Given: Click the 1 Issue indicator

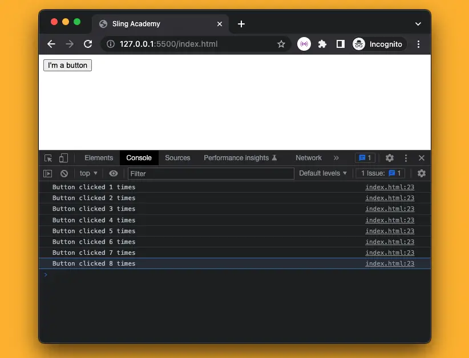Looking at the screenshot, I should [x=381, y=173].
